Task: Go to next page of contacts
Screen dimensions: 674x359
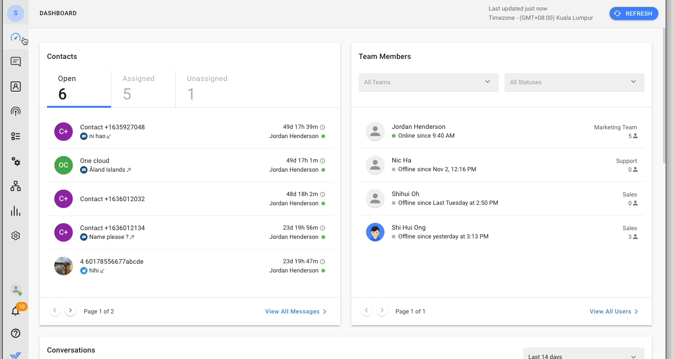Action: tap(70, 311)
